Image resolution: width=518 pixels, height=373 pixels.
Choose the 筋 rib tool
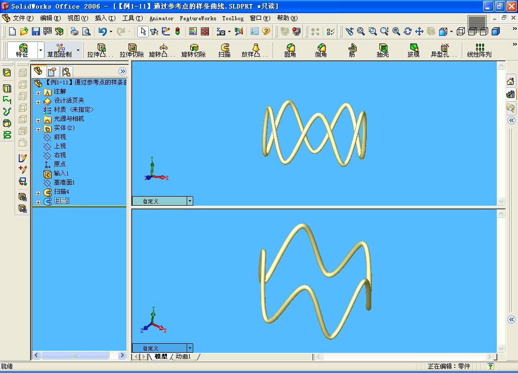point(352,51)
